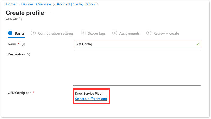Go to Devices | Overview breadcrumb

(36, 4)
